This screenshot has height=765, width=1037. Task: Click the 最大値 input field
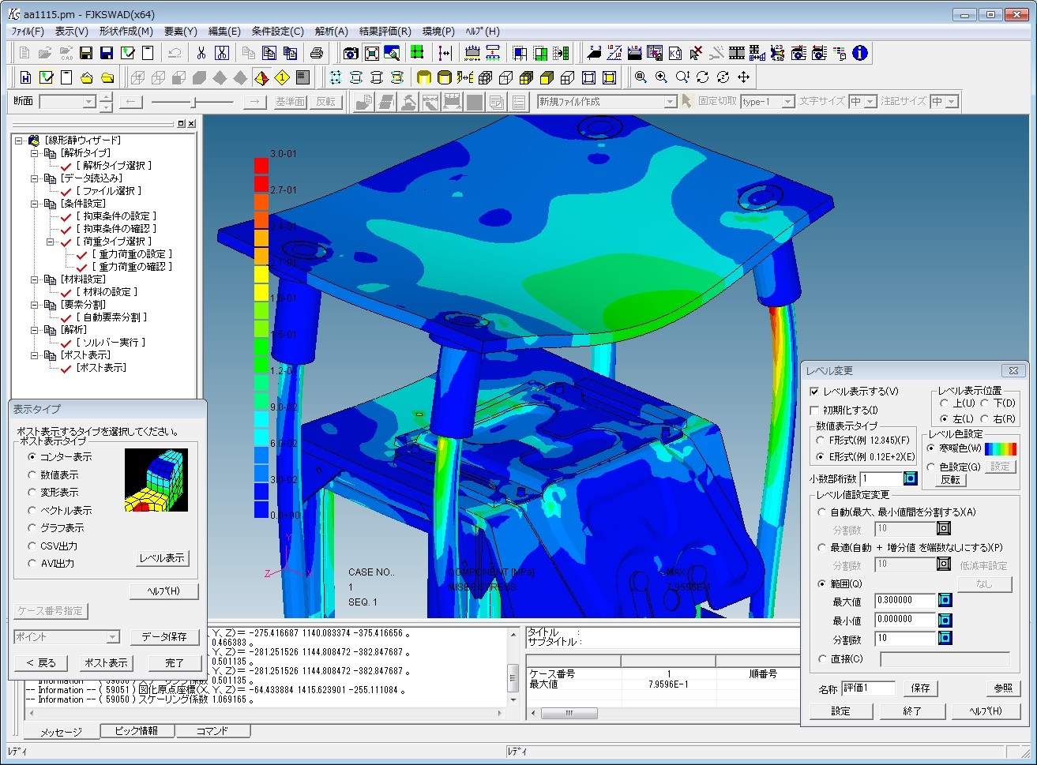pos(904,601)
